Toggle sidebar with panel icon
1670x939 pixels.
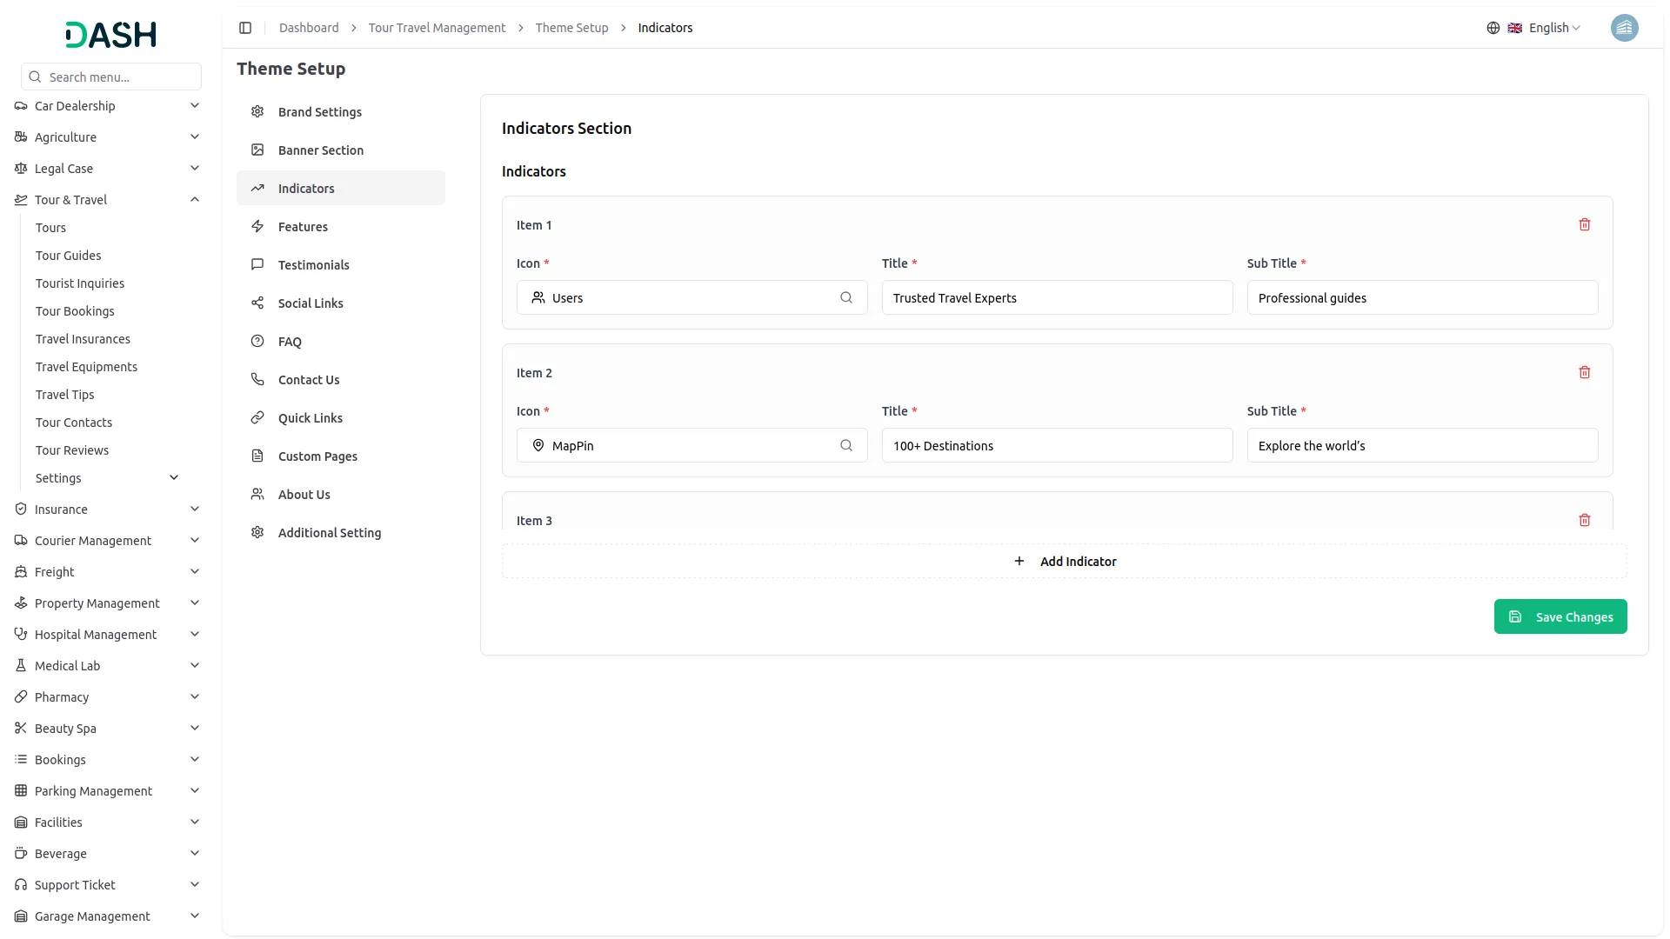click(x=245, y=28)
